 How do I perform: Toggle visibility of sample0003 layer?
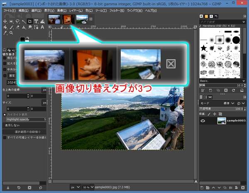pyautogui.click(x=203, y=121)
